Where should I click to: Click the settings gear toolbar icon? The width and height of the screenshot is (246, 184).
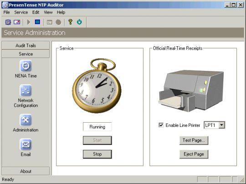8,22
